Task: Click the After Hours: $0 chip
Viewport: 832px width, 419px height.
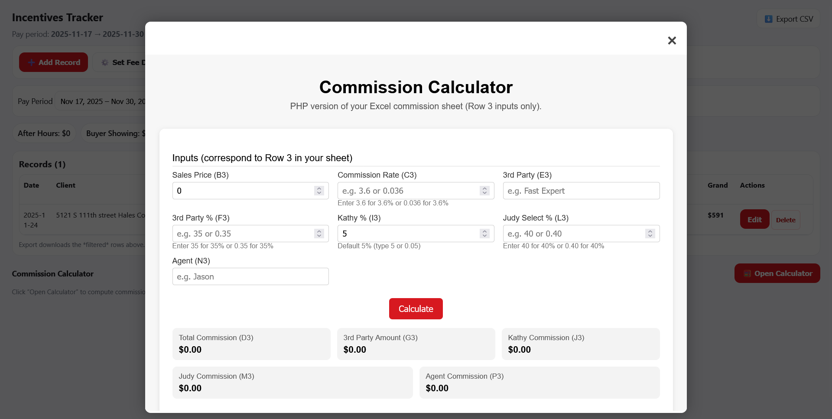Action: [x=44, y=133]
